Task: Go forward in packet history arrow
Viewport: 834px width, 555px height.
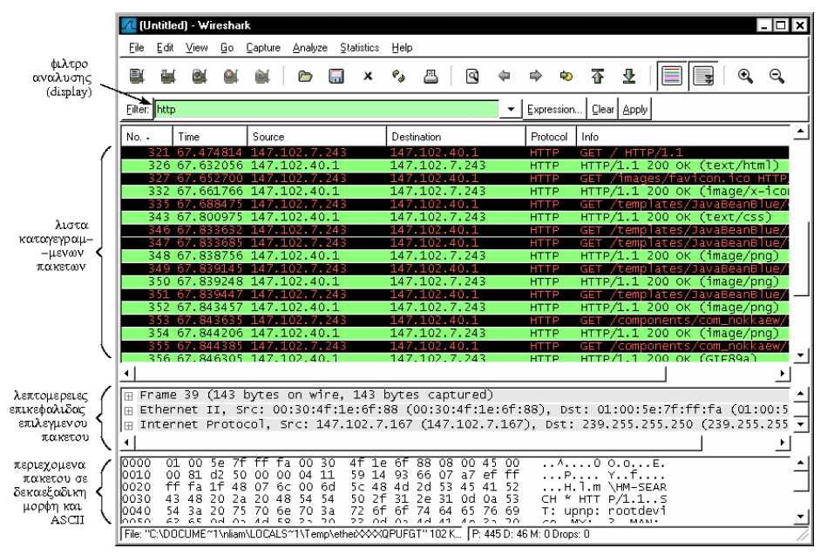Action: (535, 76)
